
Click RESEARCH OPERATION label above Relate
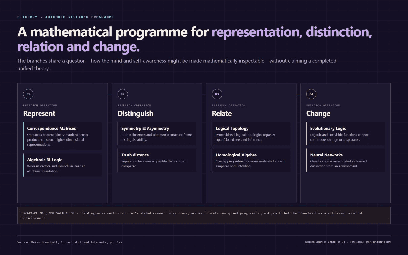click(229, 105)
